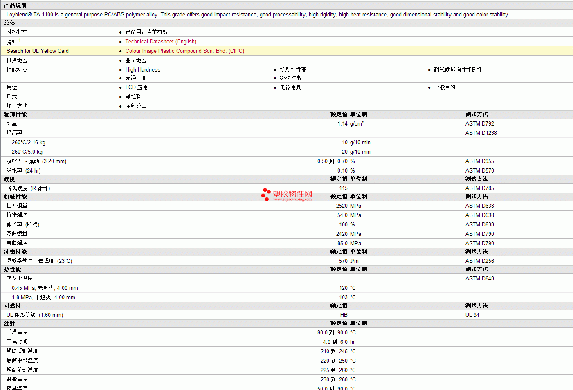
Task: Click the Rockwell hardness value '115'
Action: click(343, 188)
